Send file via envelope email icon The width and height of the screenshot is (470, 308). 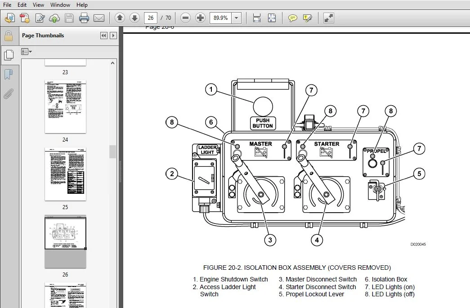(x=99, y=18)
